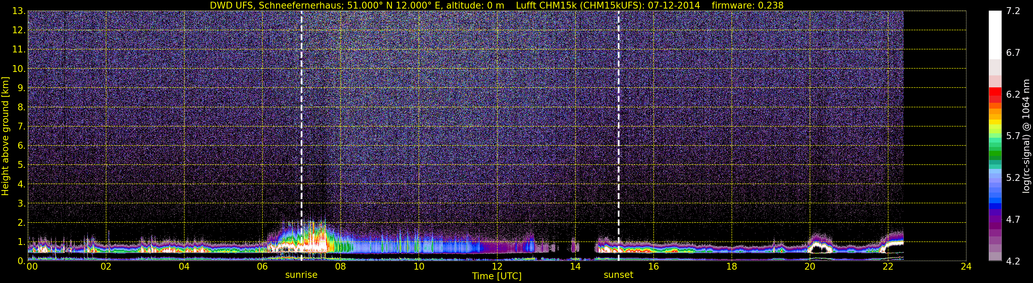
Task: Click the "08" time axis tick label
Action: pos(340,267)
